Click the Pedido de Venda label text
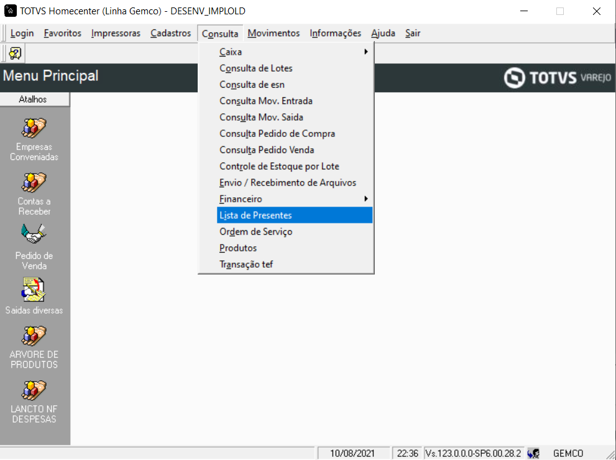The image size is (616, 460). click(x=34, y=260)
